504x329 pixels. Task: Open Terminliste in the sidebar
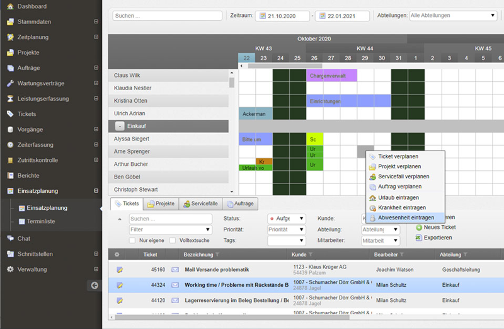click(42, 221)
